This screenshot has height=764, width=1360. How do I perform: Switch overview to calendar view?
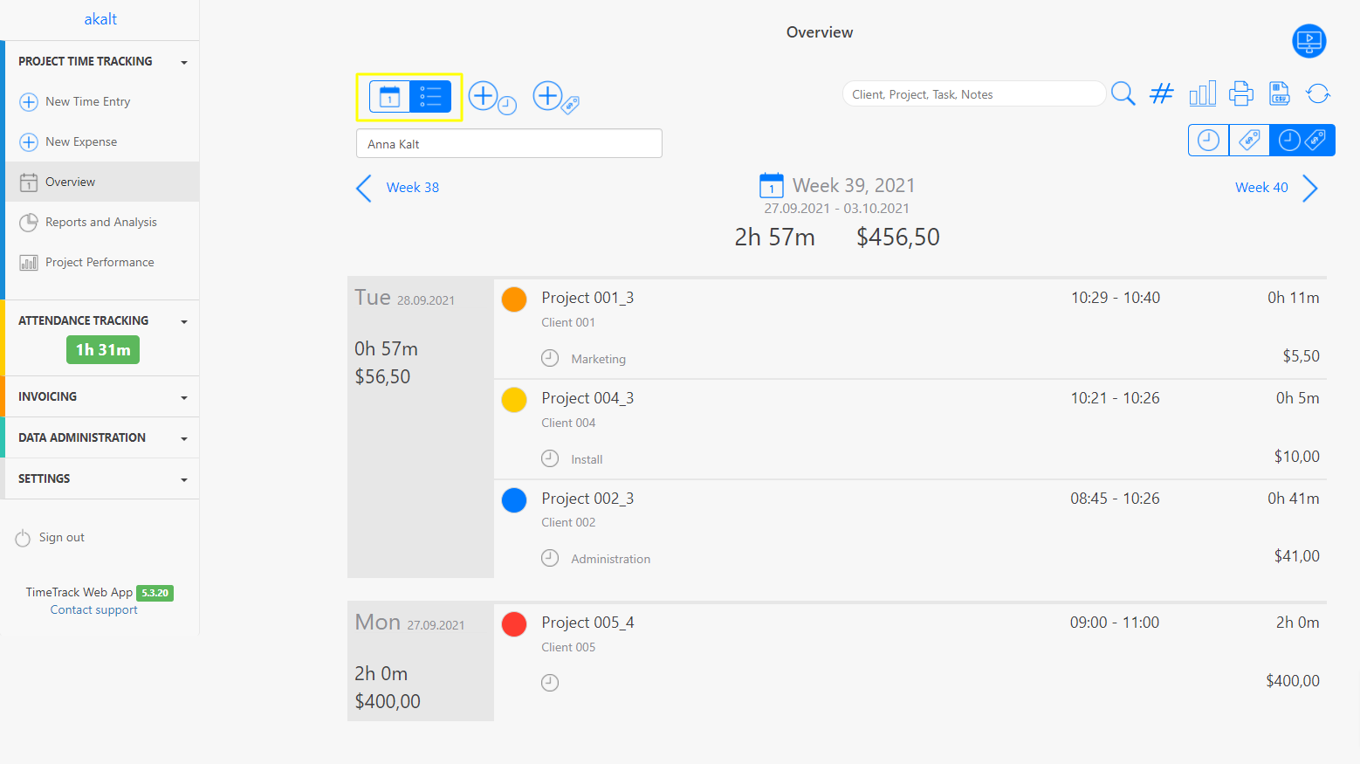point(389,96)
